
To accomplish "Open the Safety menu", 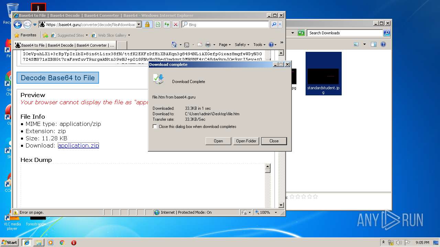I will click(x=242, y=45).
